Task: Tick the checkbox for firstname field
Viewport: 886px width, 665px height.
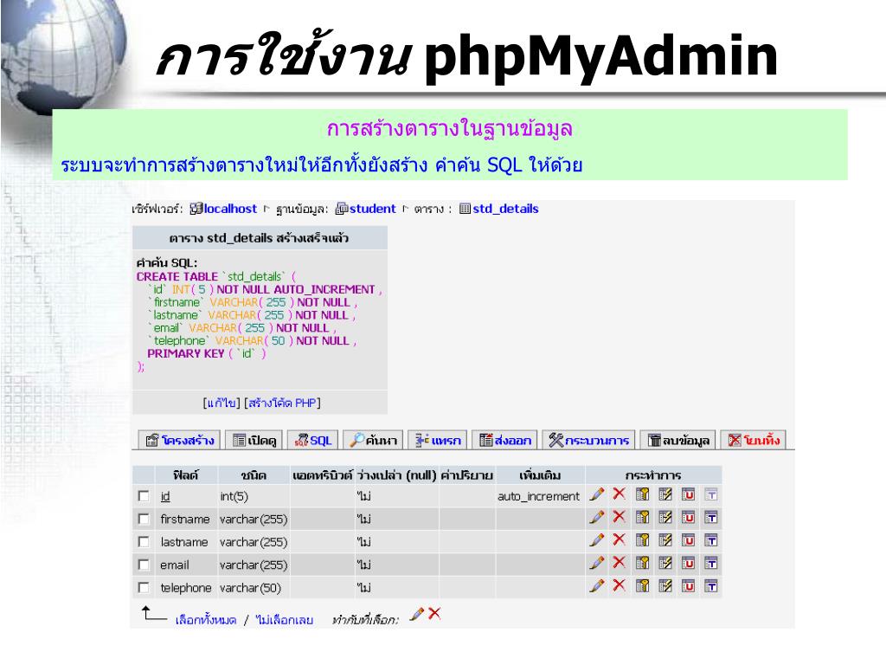Action: (x=144, y=520)
